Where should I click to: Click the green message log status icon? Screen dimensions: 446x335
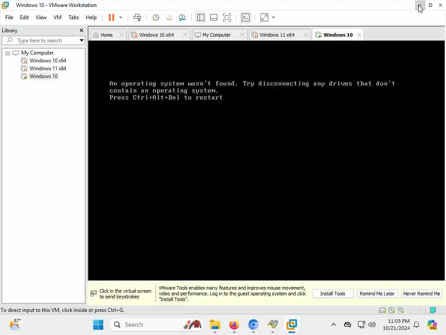[x=433, y=310]
